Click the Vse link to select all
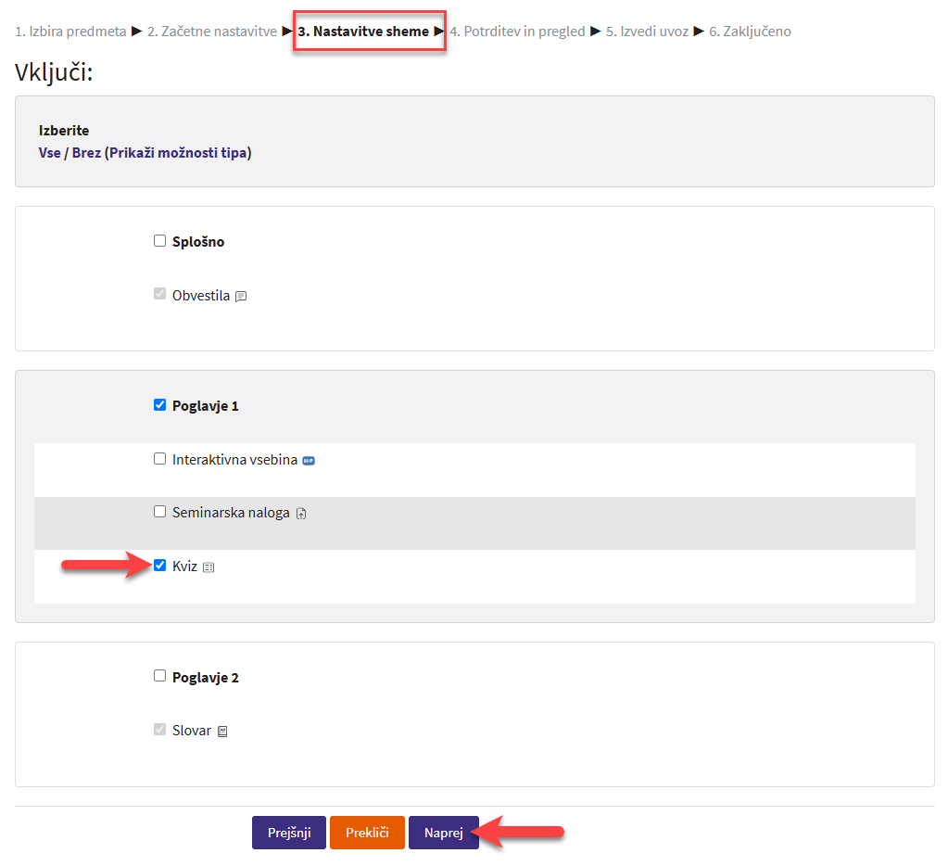Viewport: 948px width, 866px height. [49, 153]
